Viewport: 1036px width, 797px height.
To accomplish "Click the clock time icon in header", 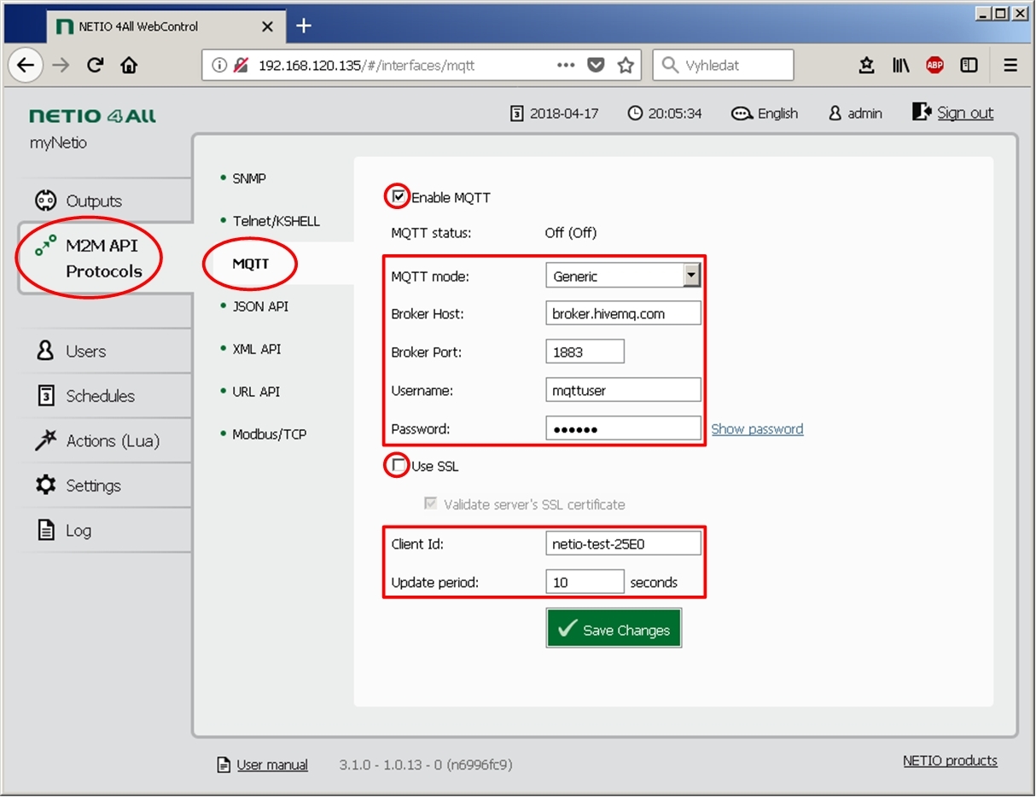I will click(635, 113).
